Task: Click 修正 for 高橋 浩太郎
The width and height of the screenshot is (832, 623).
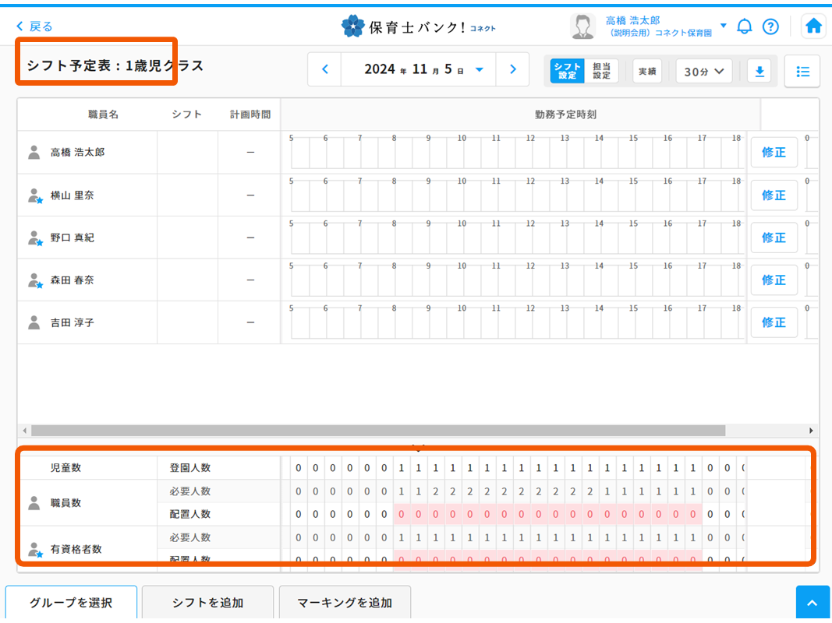Action: [x=774, y=153]
